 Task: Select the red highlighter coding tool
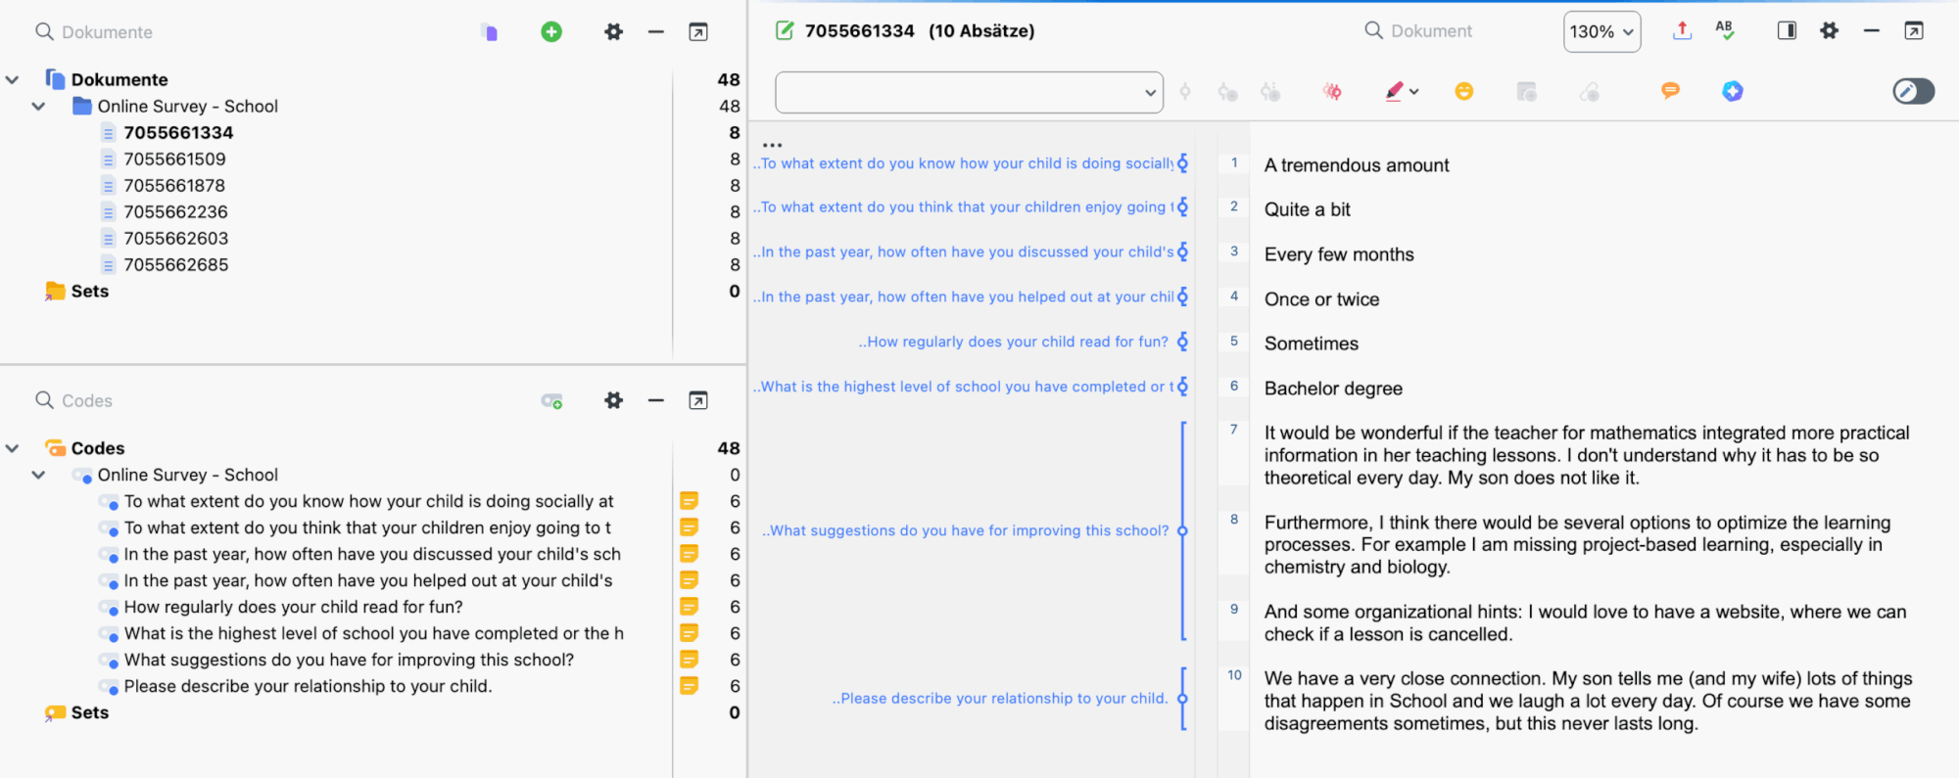[1395, 92]
